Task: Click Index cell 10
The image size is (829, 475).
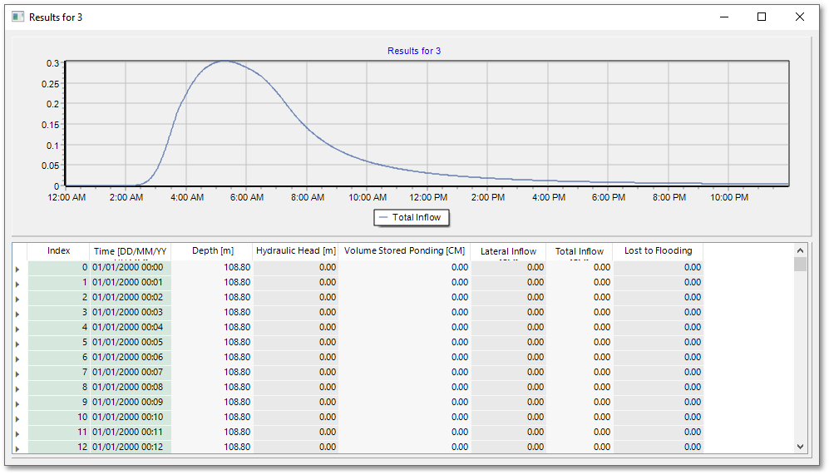Action: pos(59,417)
